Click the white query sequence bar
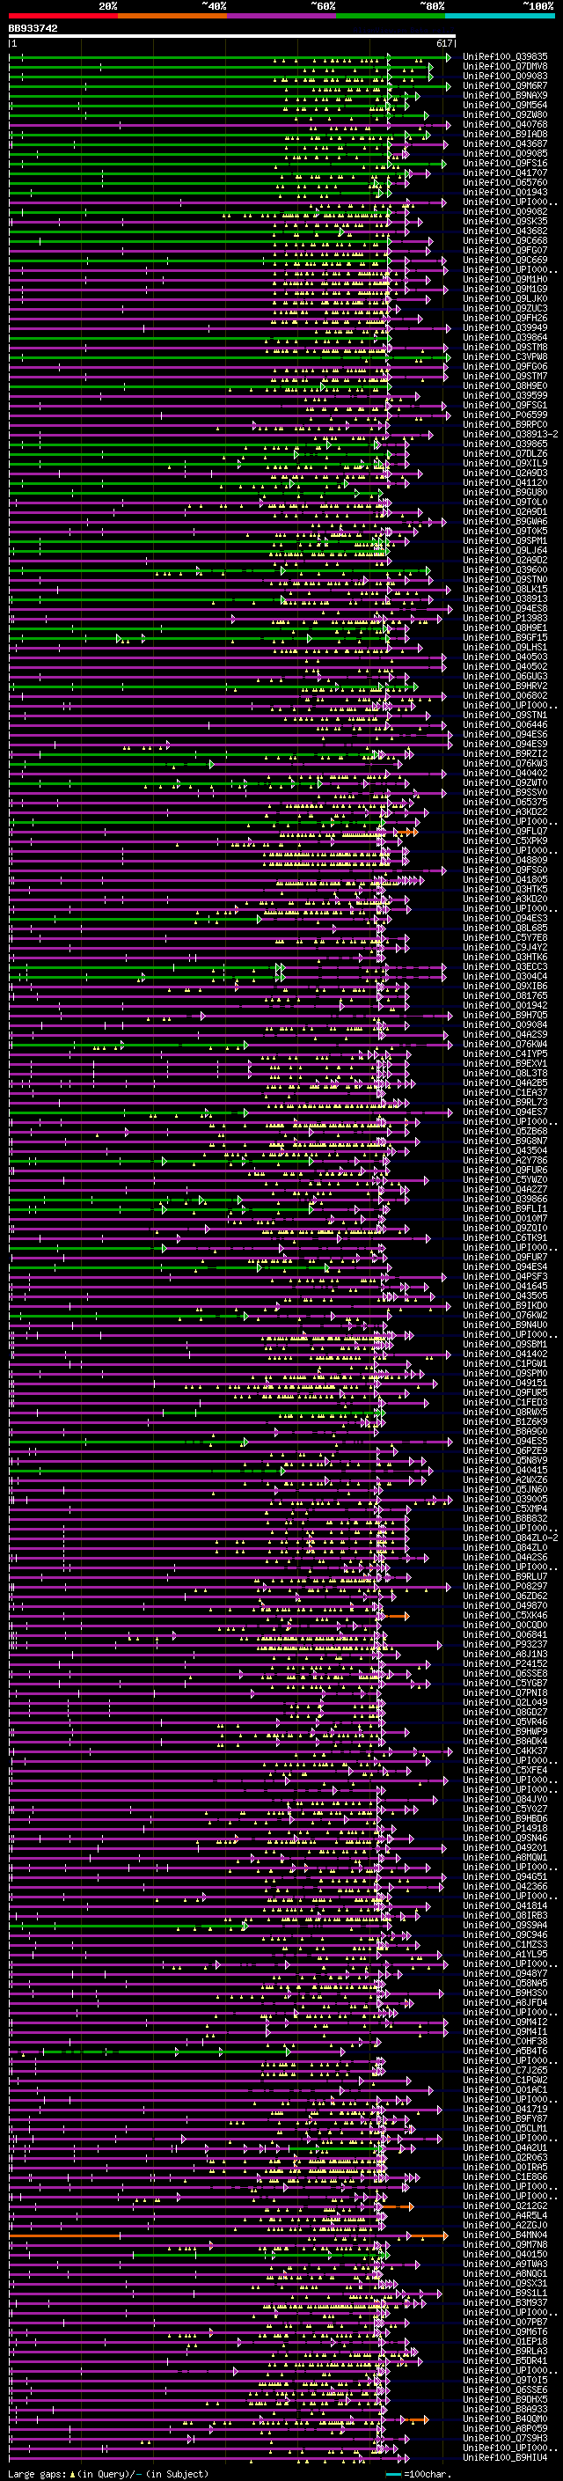The height and width of the screenshot is (2481, 563). click(232, 37)
